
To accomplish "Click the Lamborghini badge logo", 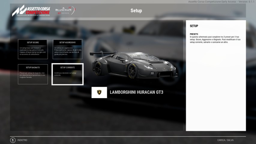I will point(99,92).
